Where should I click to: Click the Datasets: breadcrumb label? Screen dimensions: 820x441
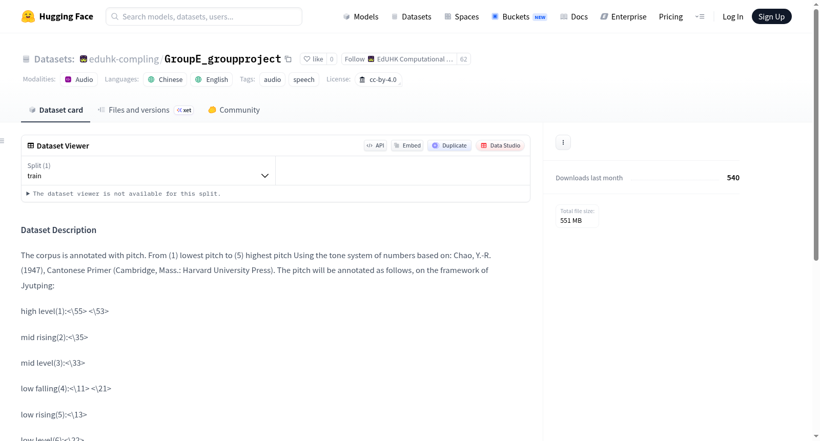click(54, 59)
